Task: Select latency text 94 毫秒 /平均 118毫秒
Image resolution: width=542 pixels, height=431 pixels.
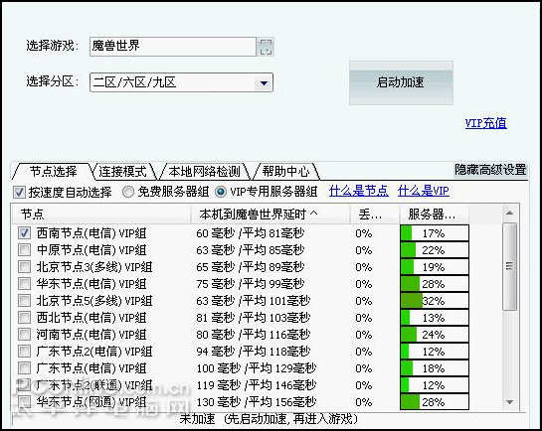Action: point(253,352)
